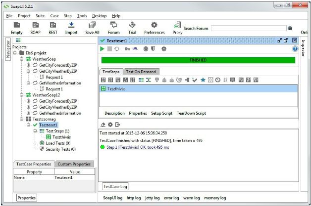Click the Navigator list icon above Projects
The width and height of the screenshot is (311, 206).
tap(18, 41)
